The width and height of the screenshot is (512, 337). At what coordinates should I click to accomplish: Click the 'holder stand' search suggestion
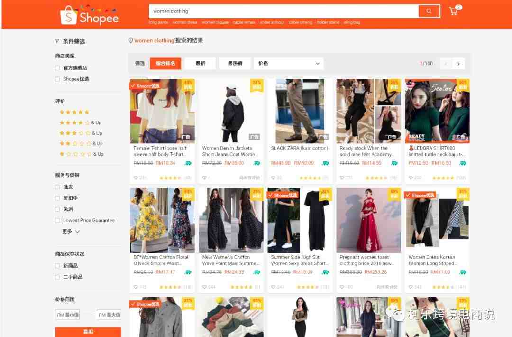click(x=328, y=22)
